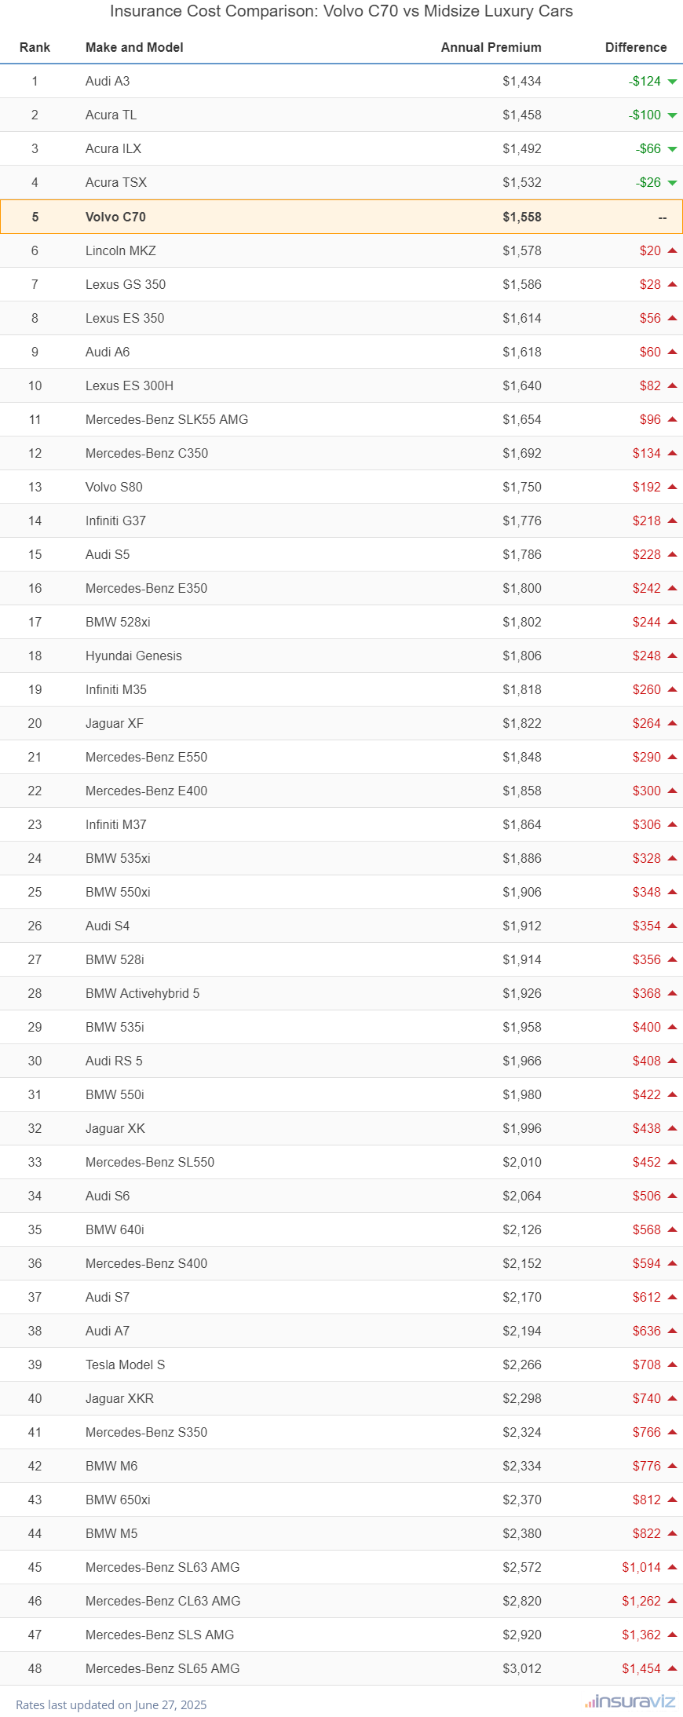Click the red up arrow in Tesla Model S row
The height and width of the screenshot is (1717, 683).
[672, 1364]
